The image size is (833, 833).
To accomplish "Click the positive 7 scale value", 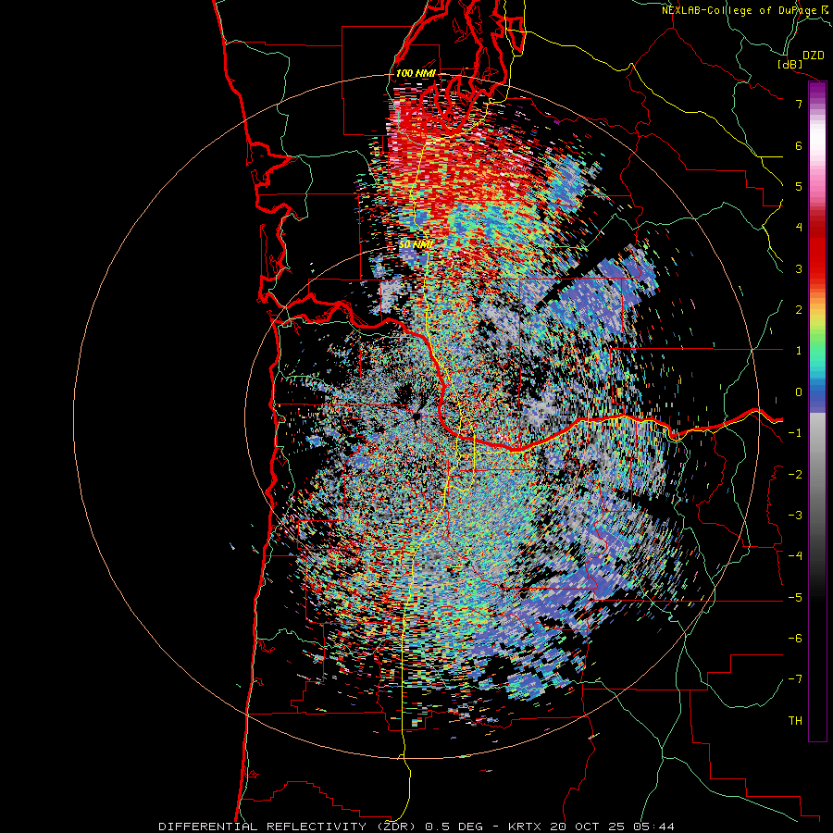I will pyautogui.click(x=799, y=104).
